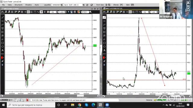Toggle line chart style on VSTOXX toolbar
Viewport: 193px width, 108px height.
[x=140, y=12]
